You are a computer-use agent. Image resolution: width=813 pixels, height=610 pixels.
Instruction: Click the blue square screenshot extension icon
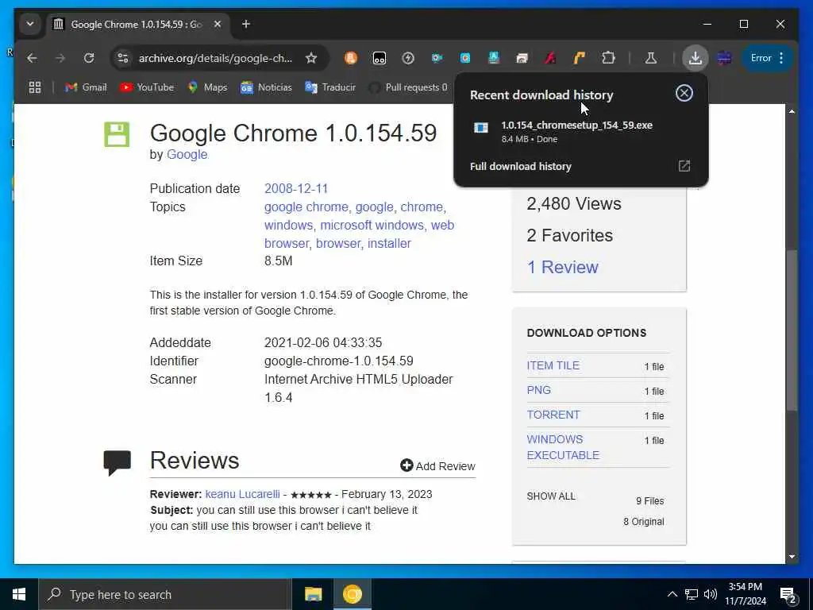click(465, 58)
